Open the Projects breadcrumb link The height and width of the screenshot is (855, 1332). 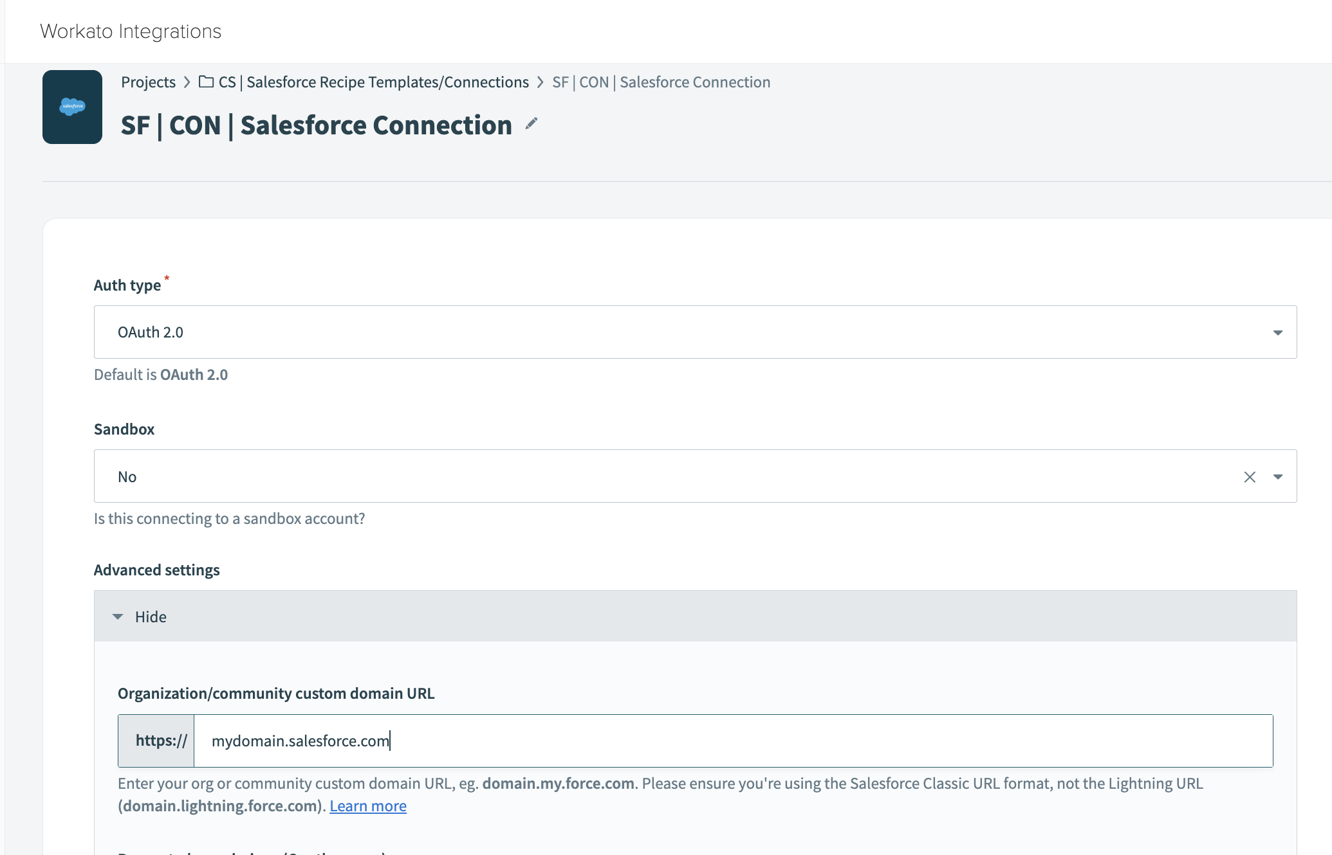pyautogui.click(x=148, y=82)
